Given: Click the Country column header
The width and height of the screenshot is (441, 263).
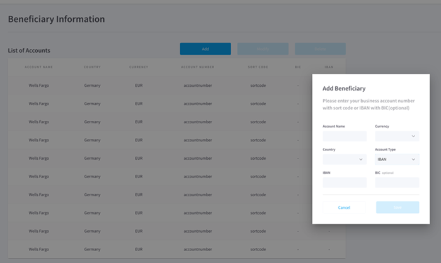Looking at the screenshot, I should [92, 67].
